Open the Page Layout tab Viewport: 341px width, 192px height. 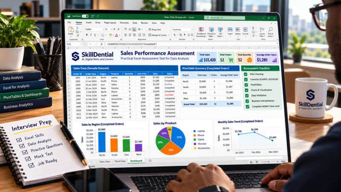pos(110,23)
